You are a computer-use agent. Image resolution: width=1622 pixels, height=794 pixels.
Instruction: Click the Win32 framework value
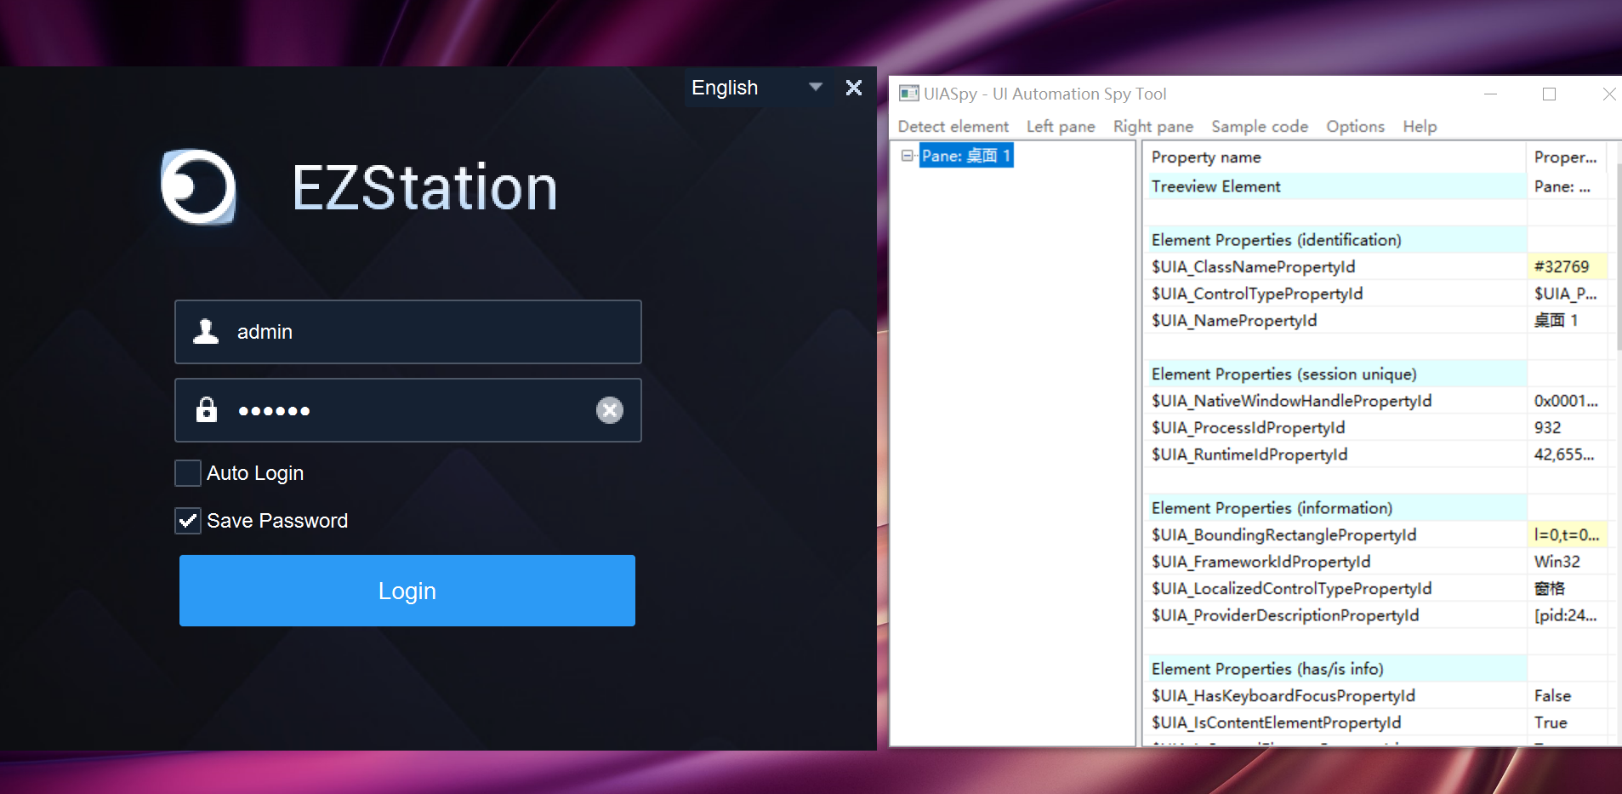(1557, 562)
